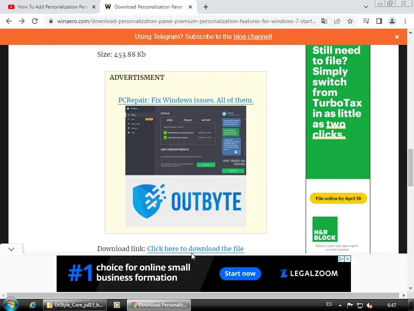Click the Chrome 'Download Personaliz...' taskbar button
Screen dimensions: 414x311
point(158,305)
